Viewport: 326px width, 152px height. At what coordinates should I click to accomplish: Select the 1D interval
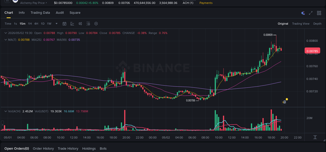point(43,24)
